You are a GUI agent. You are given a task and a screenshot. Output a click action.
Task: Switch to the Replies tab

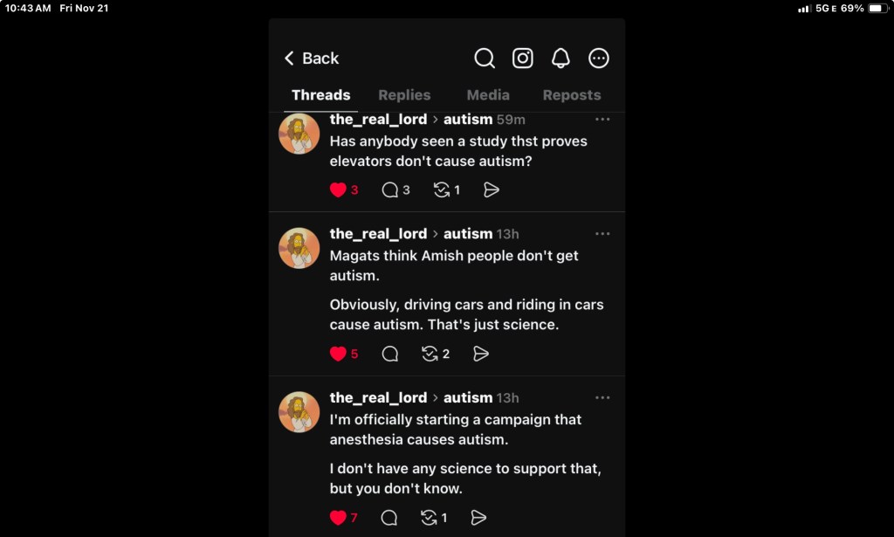pyautogui.click(x=404, y=95)
